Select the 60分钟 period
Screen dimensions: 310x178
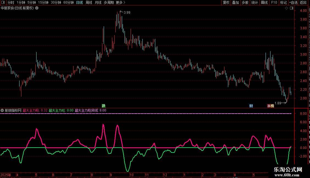68,2
